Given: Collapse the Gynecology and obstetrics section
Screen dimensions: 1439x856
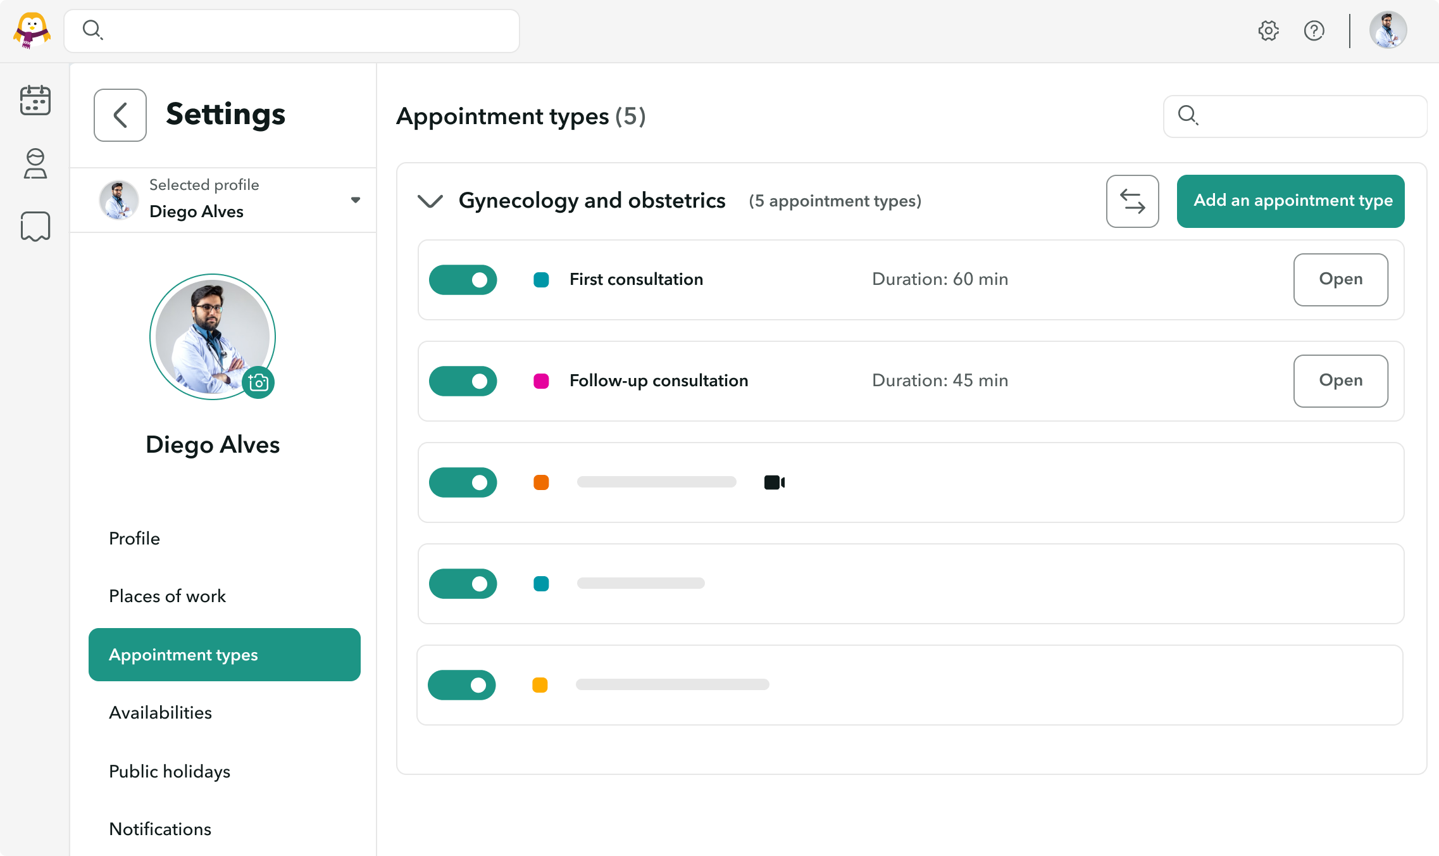Looking at the screenshot, I should (430, 201).
